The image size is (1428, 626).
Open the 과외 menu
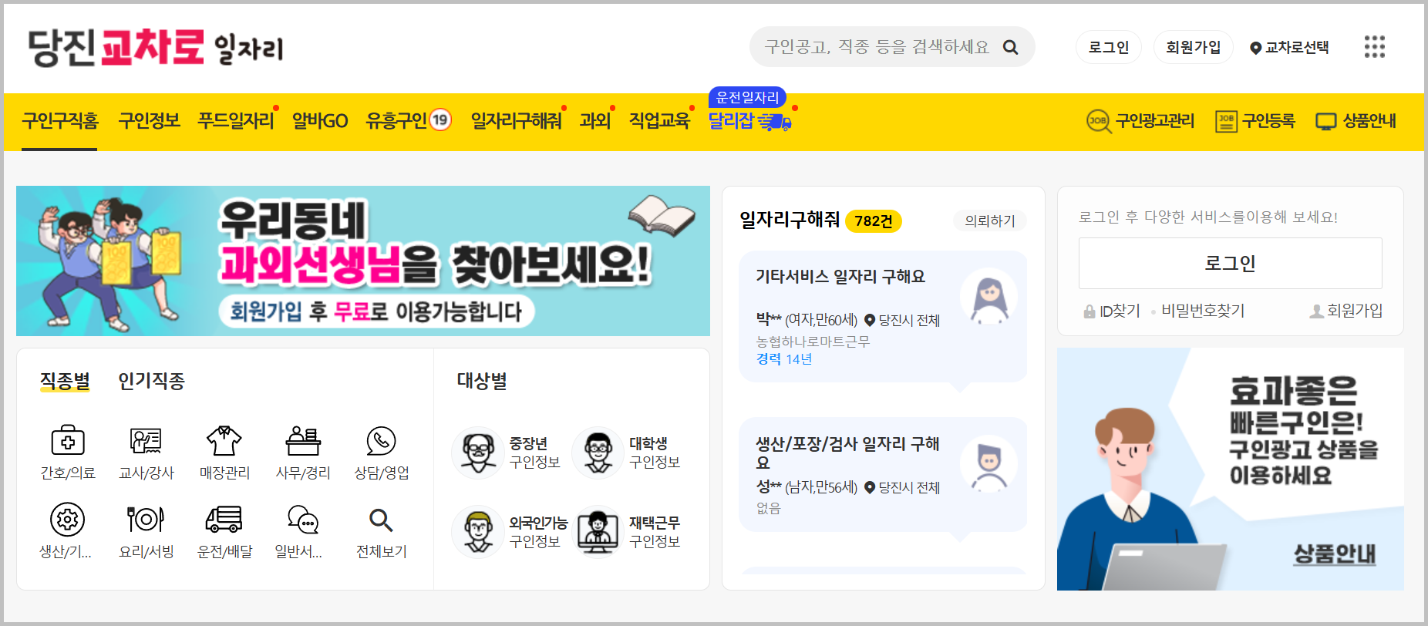(x=595, y=121)
